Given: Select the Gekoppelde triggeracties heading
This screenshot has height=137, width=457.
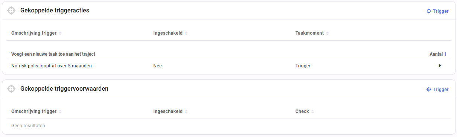Looking at the screenshot, I should (55, 11).
